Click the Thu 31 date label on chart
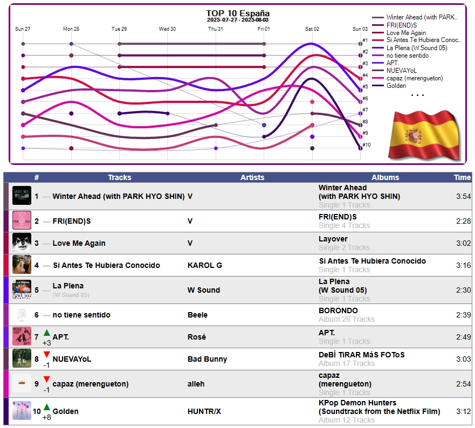 [215, 29]
